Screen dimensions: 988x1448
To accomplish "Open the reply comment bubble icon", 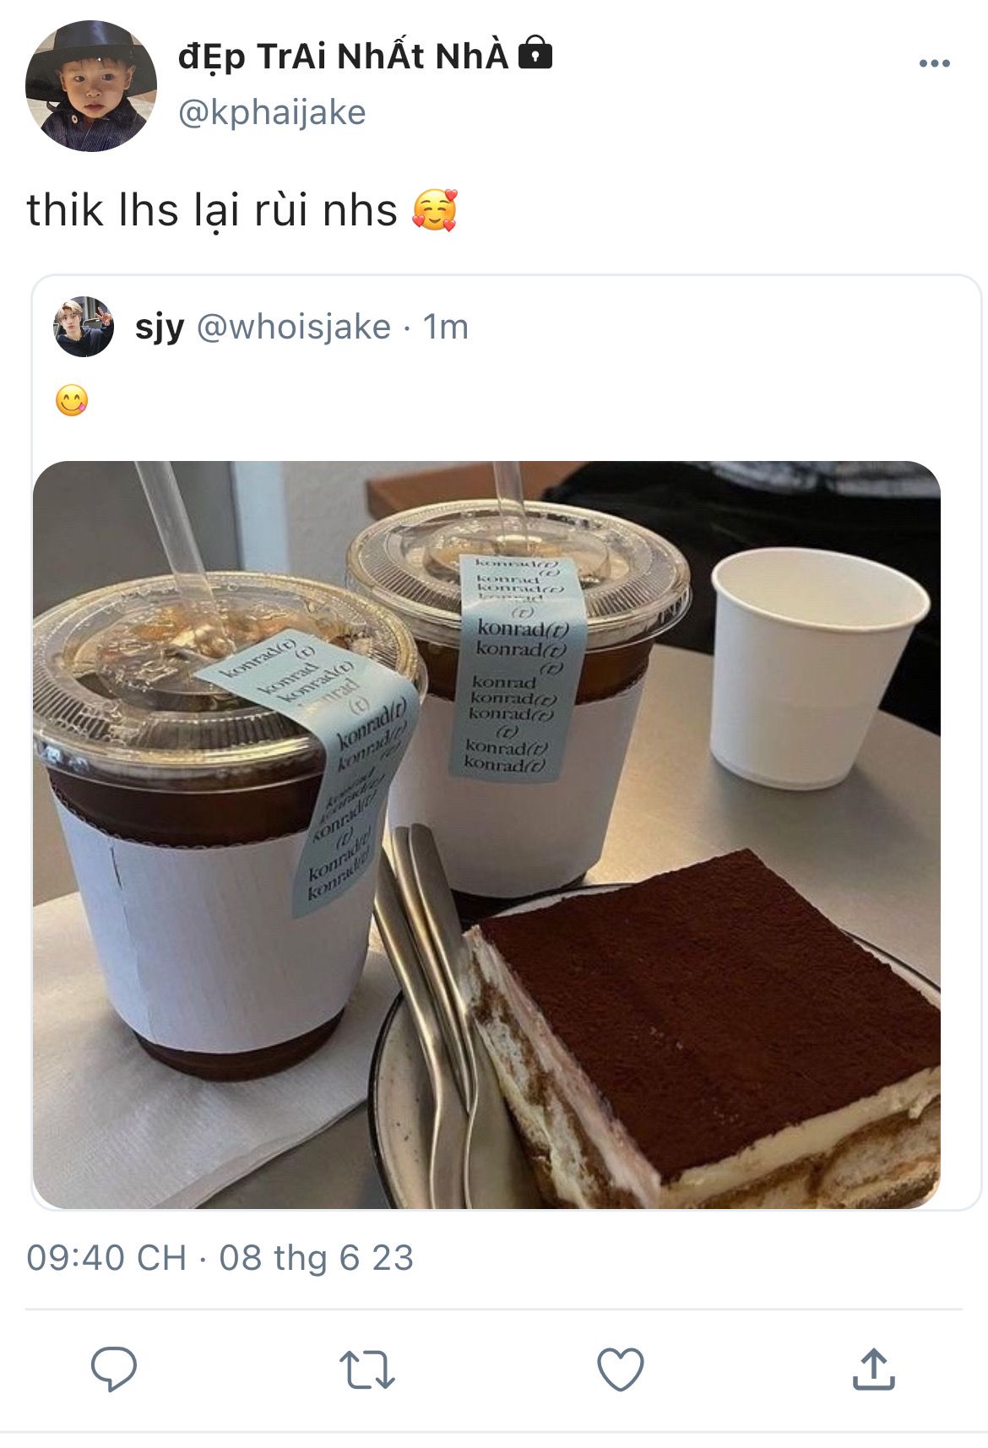I will (x=114, y=1369).
